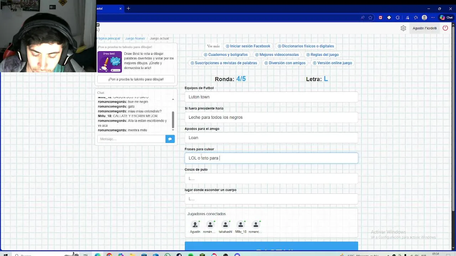Open a new browser tab
The width and height of the screenshot is (456, 256).
pyautogui.click(x=128, y=9)
